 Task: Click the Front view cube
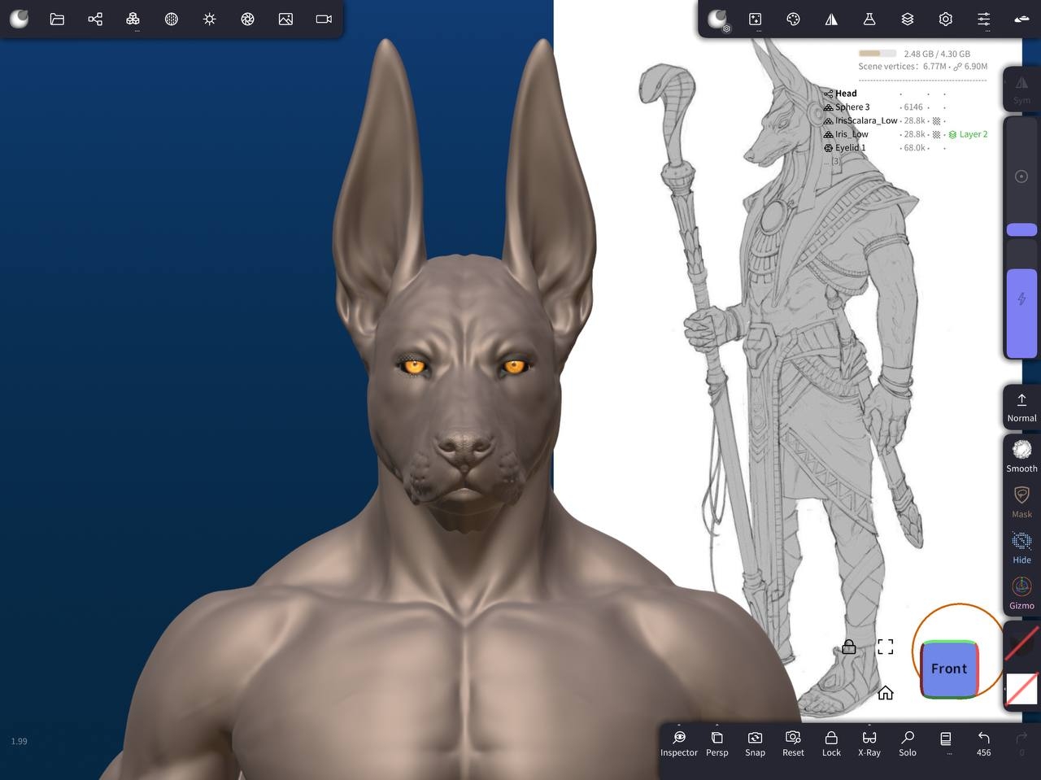[949, 669]
